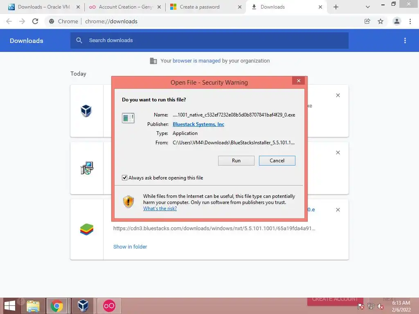The width and height of the screenshot is (419, 314).
Task: Open the What's the risk? link
Action: click(160, 209)
